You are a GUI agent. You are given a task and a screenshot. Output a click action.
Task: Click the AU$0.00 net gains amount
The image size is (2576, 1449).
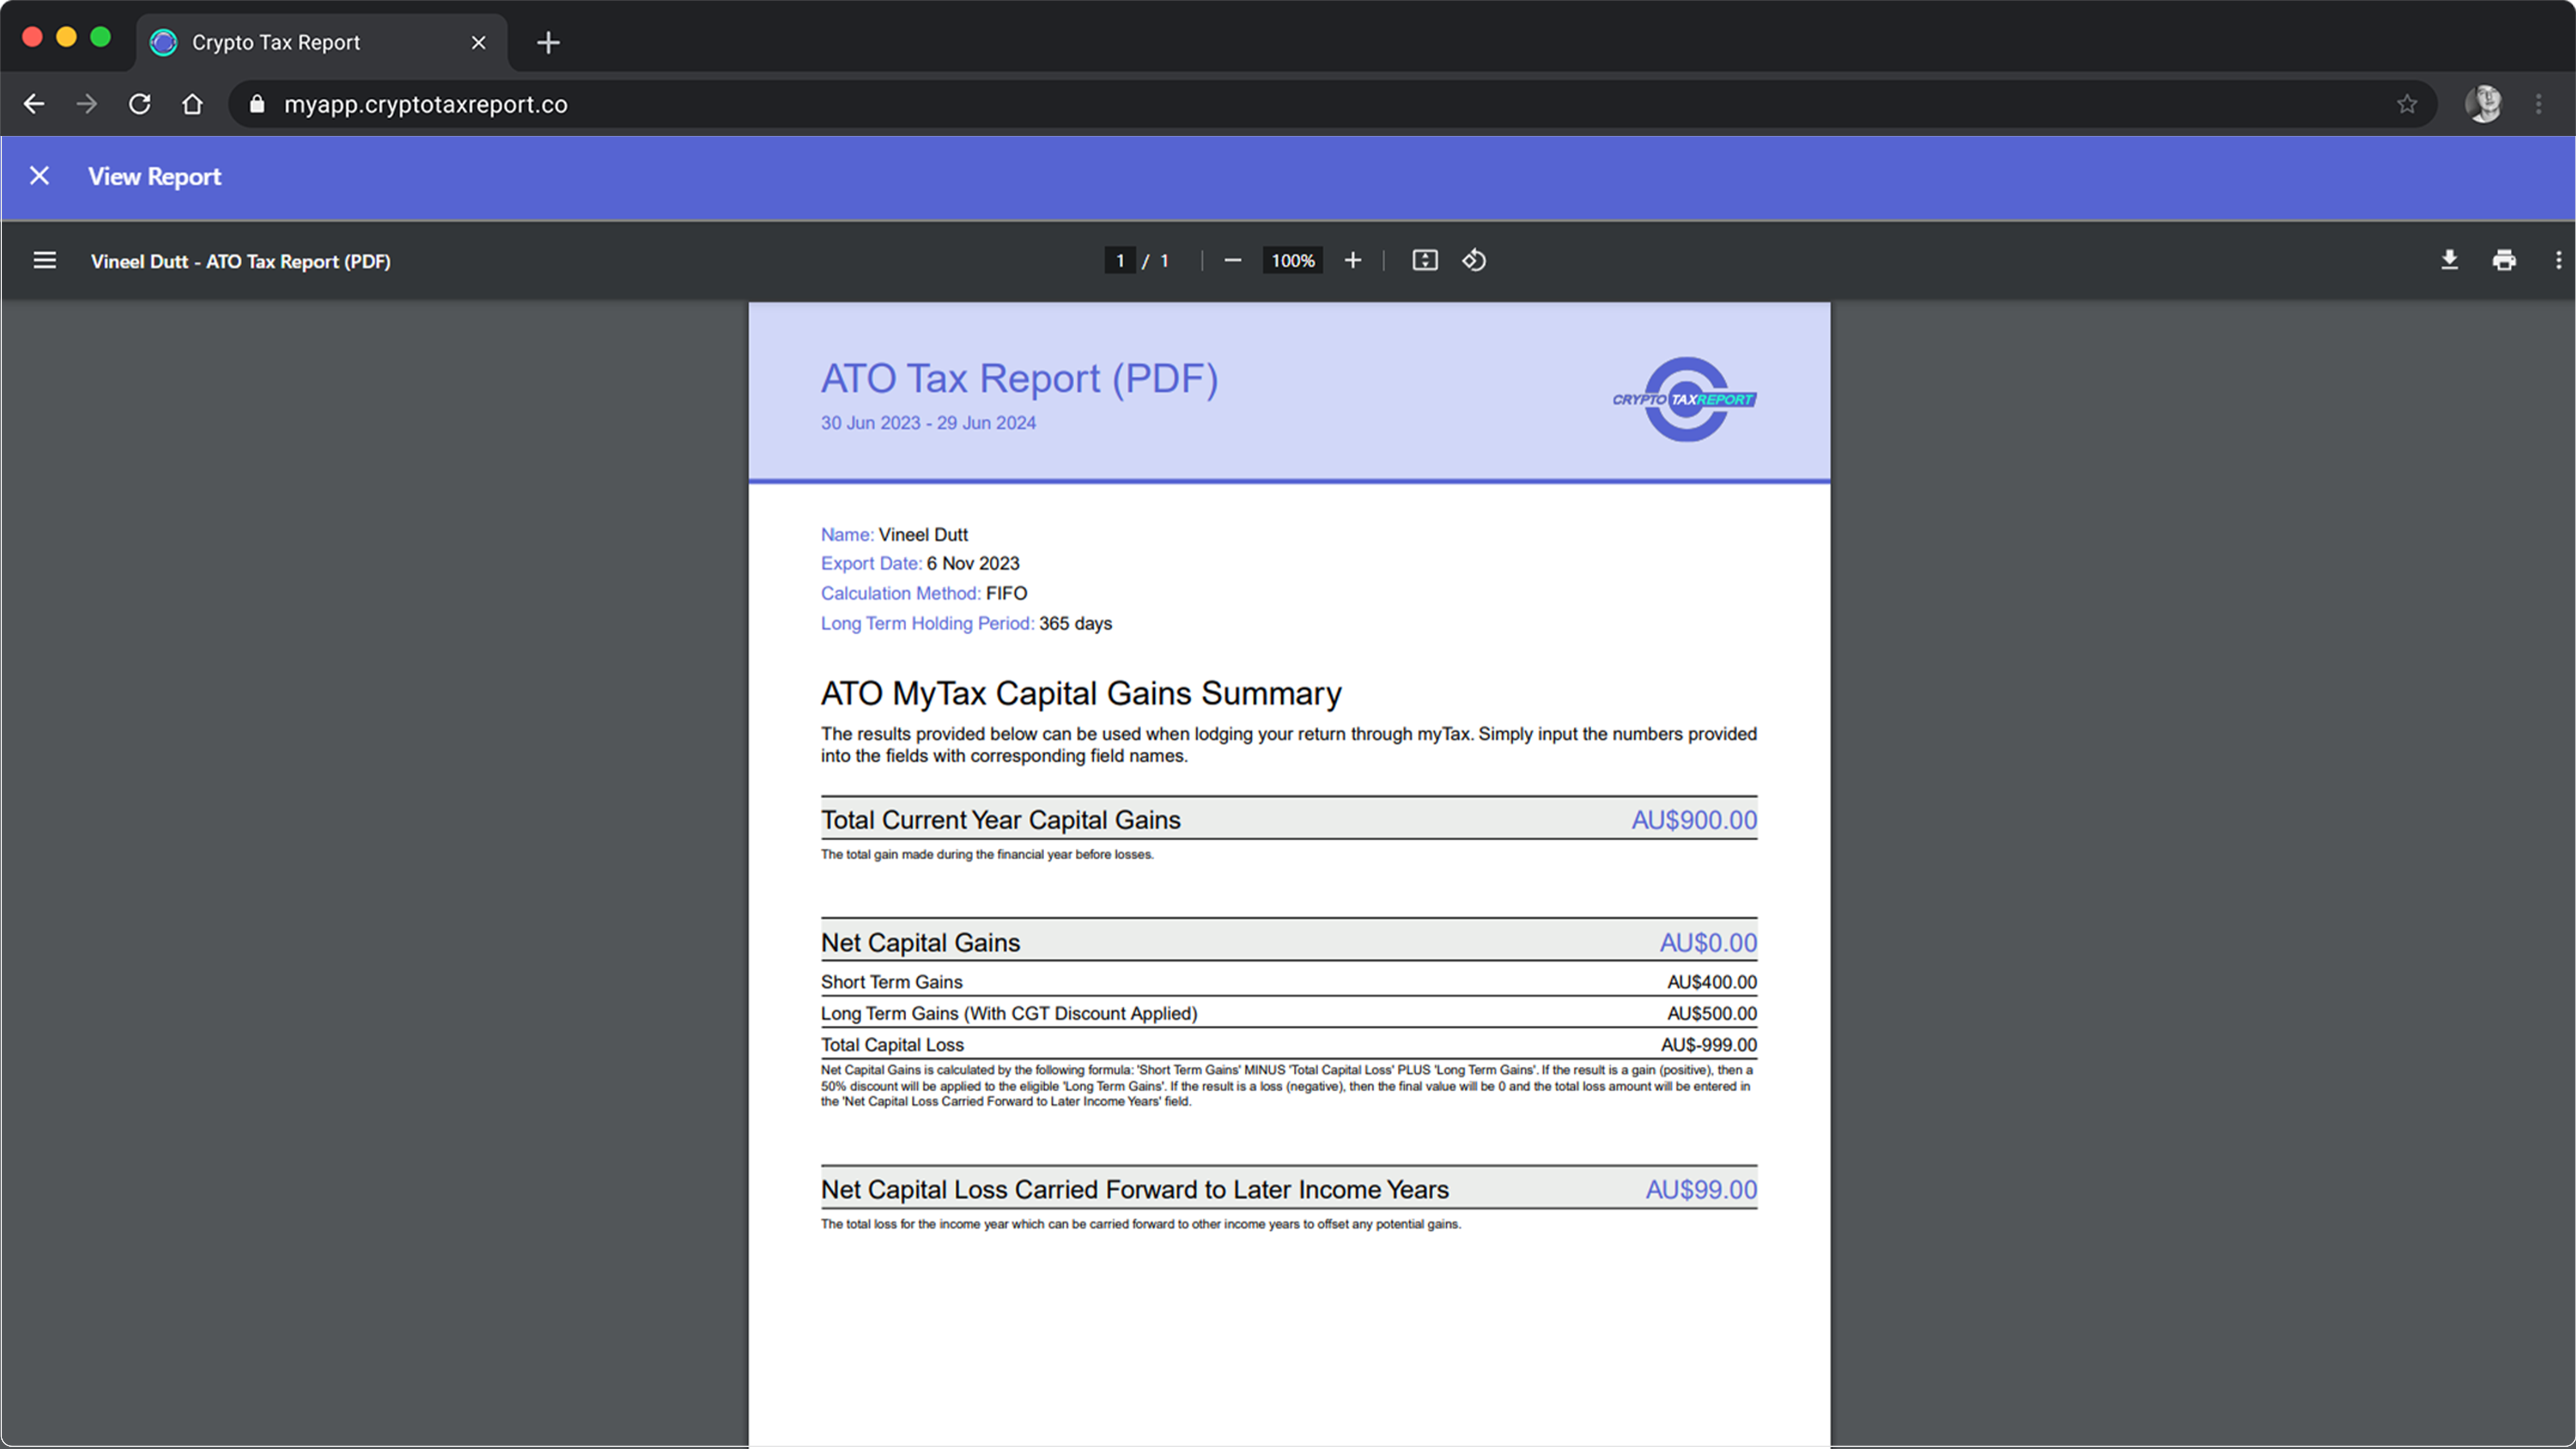point(1708,943)
